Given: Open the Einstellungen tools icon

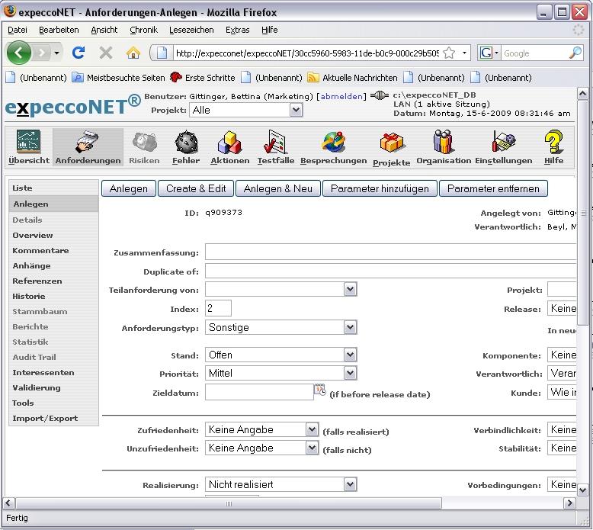Looking at the screenshot, I should tap(503, 143).
